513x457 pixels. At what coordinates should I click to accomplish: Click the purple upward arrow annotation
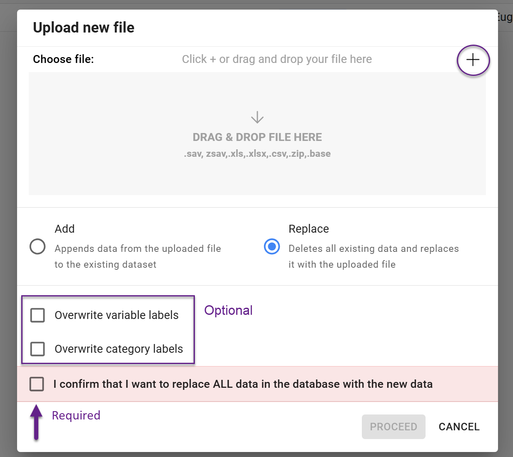click(37, 422)
